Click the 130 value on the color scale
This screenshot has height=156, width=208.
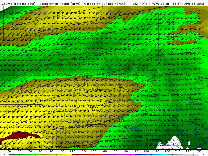click(x=93, y=151)
